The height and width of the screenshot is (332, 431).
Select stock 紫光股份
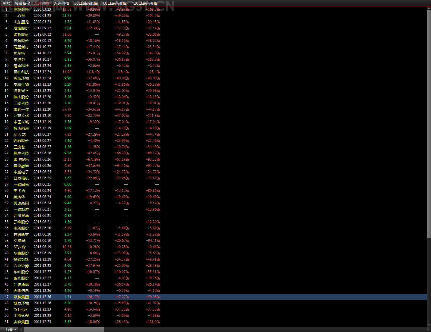pos(21,278)
